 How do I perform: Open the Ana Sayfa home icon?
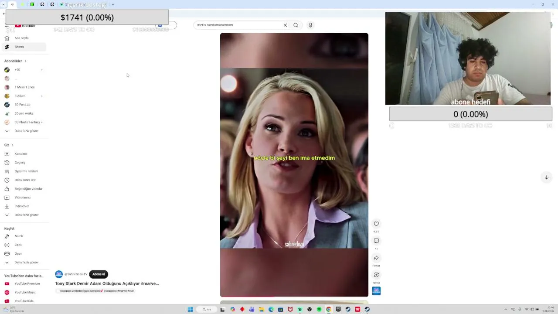7,38
